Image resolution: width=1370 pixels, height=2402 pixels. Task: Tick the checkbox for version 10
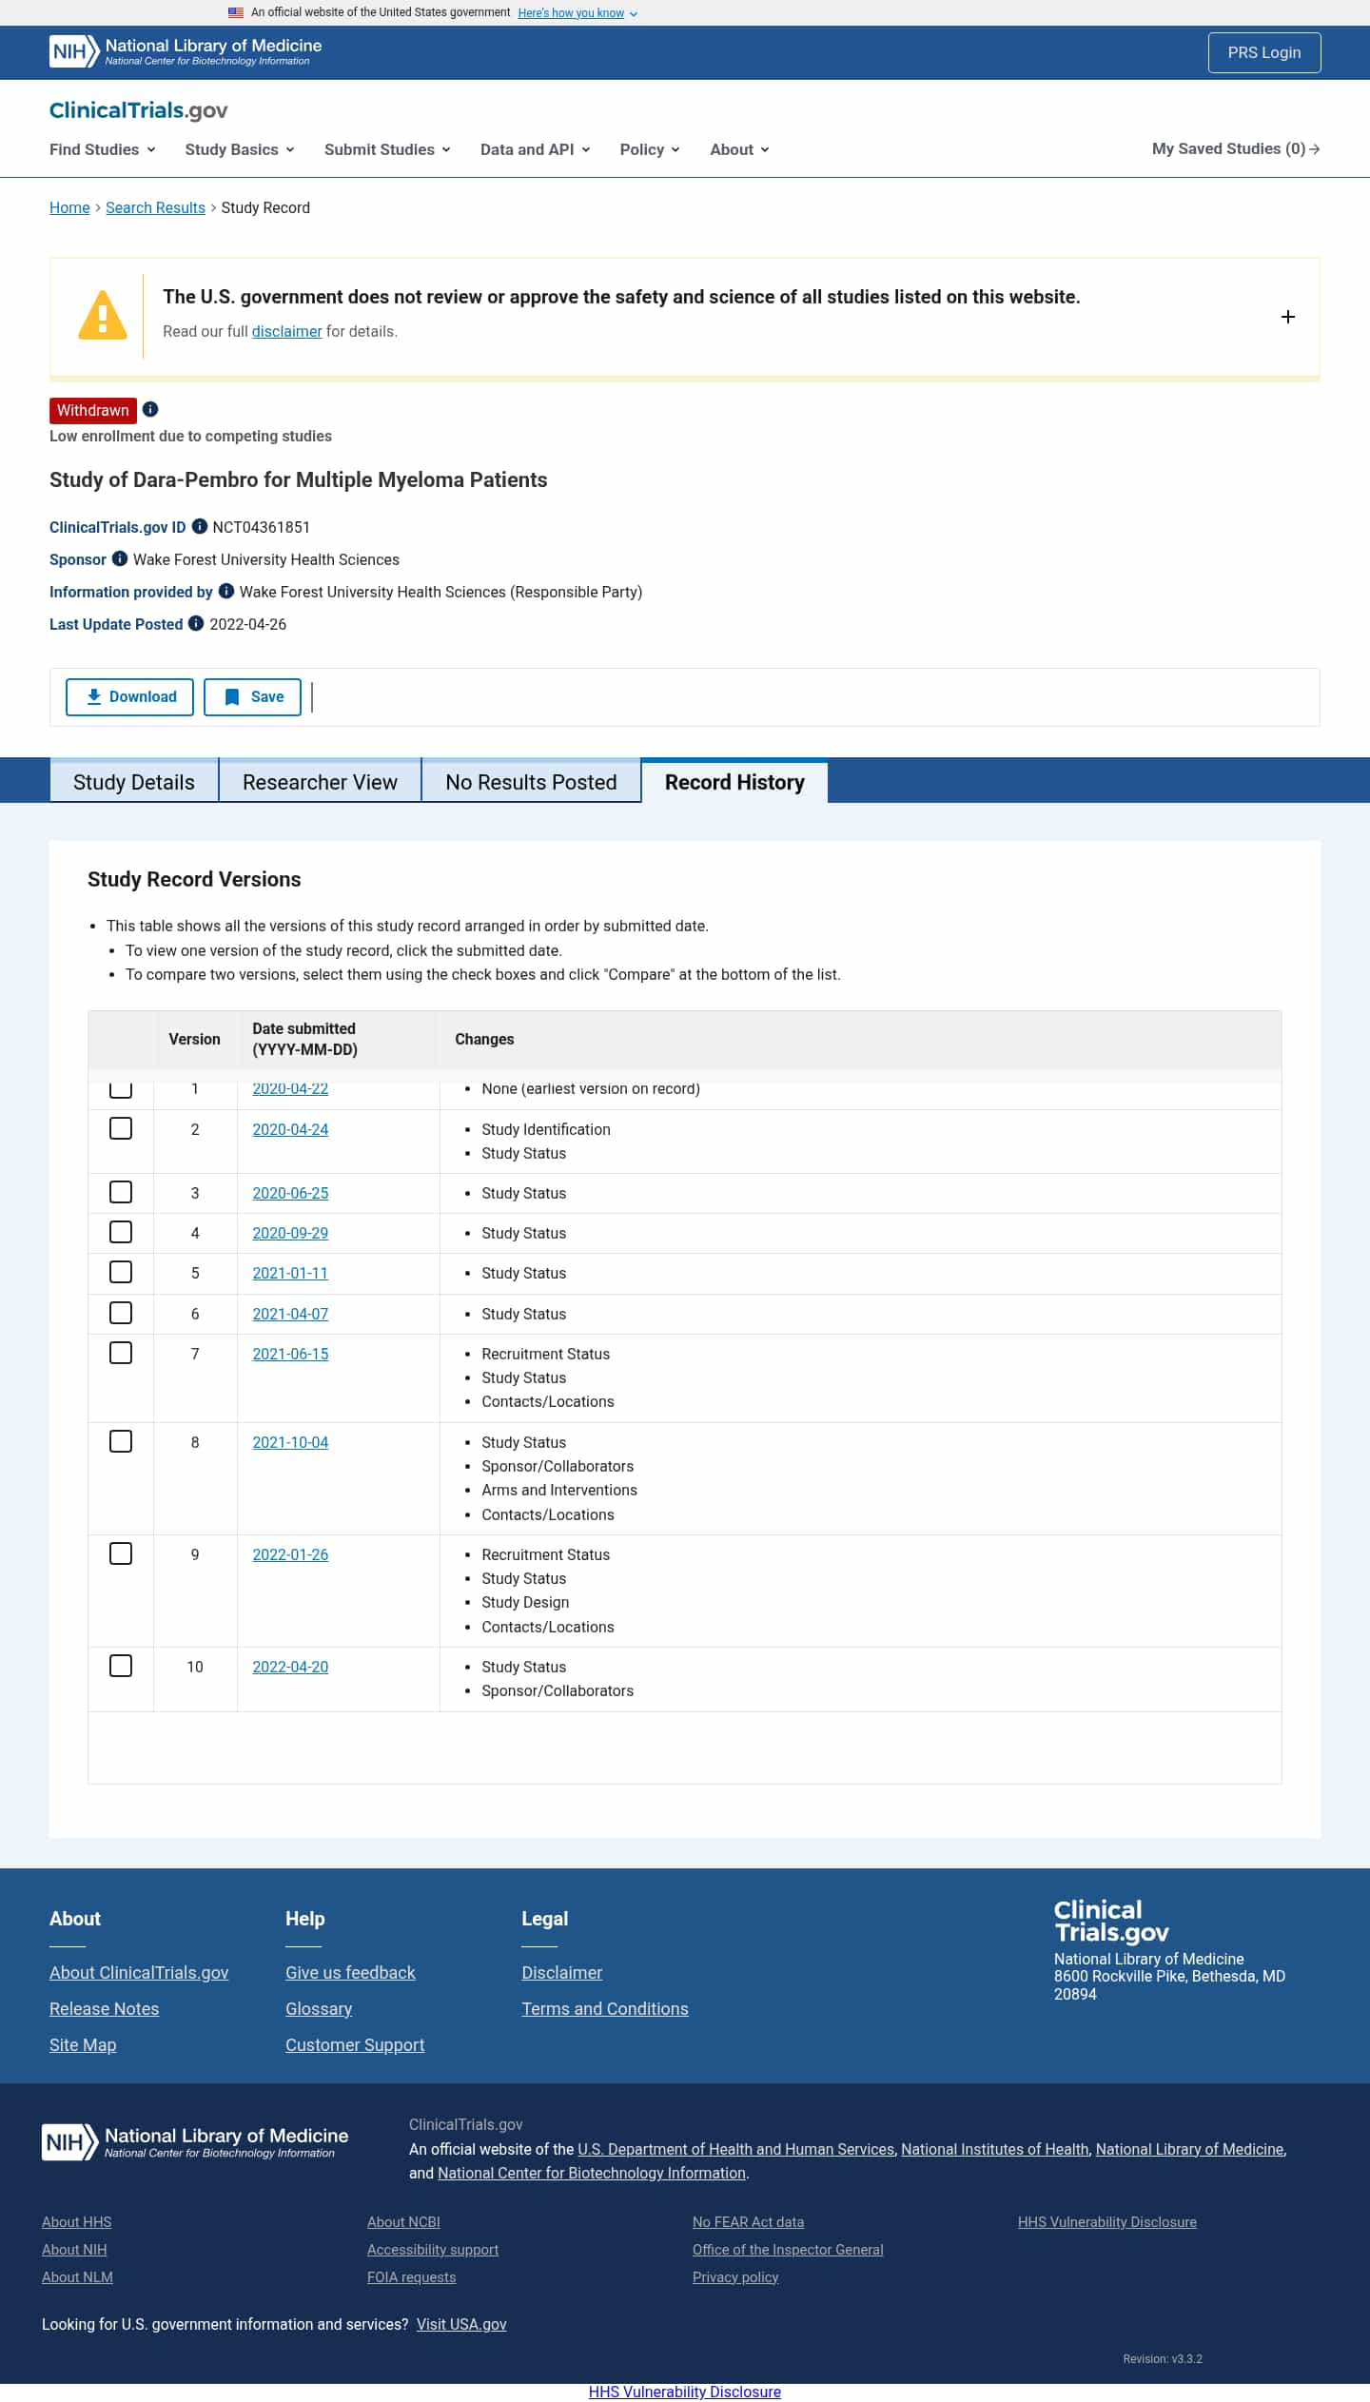tap(121, 1666)
